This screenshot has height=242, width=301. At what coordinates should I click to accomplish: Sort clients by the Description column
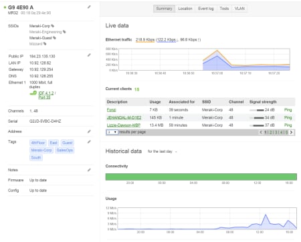tap(117, 102)
